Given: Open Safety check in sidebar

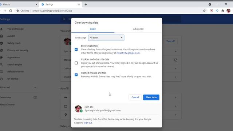Looking at the screenshot, I should coord(14,43).
